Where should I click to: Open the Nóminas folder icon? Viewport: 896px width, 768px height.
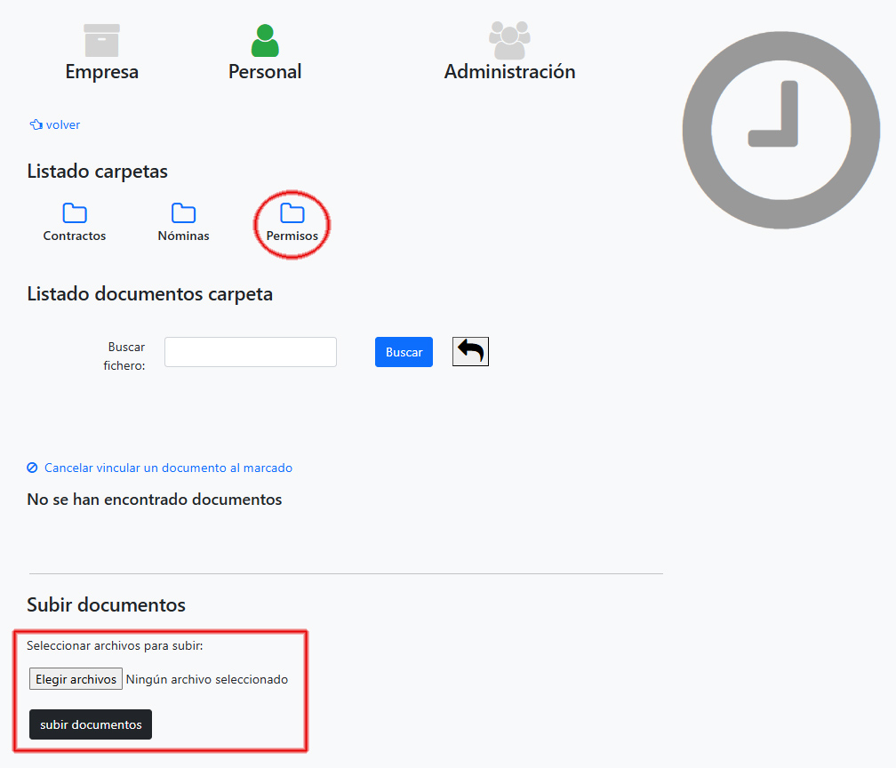[x=183, y=212]
